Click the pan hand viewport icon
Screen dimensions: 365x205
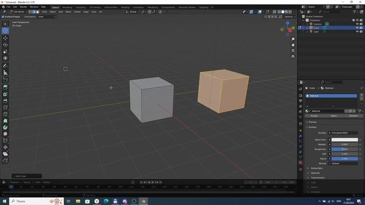point(293,45)
